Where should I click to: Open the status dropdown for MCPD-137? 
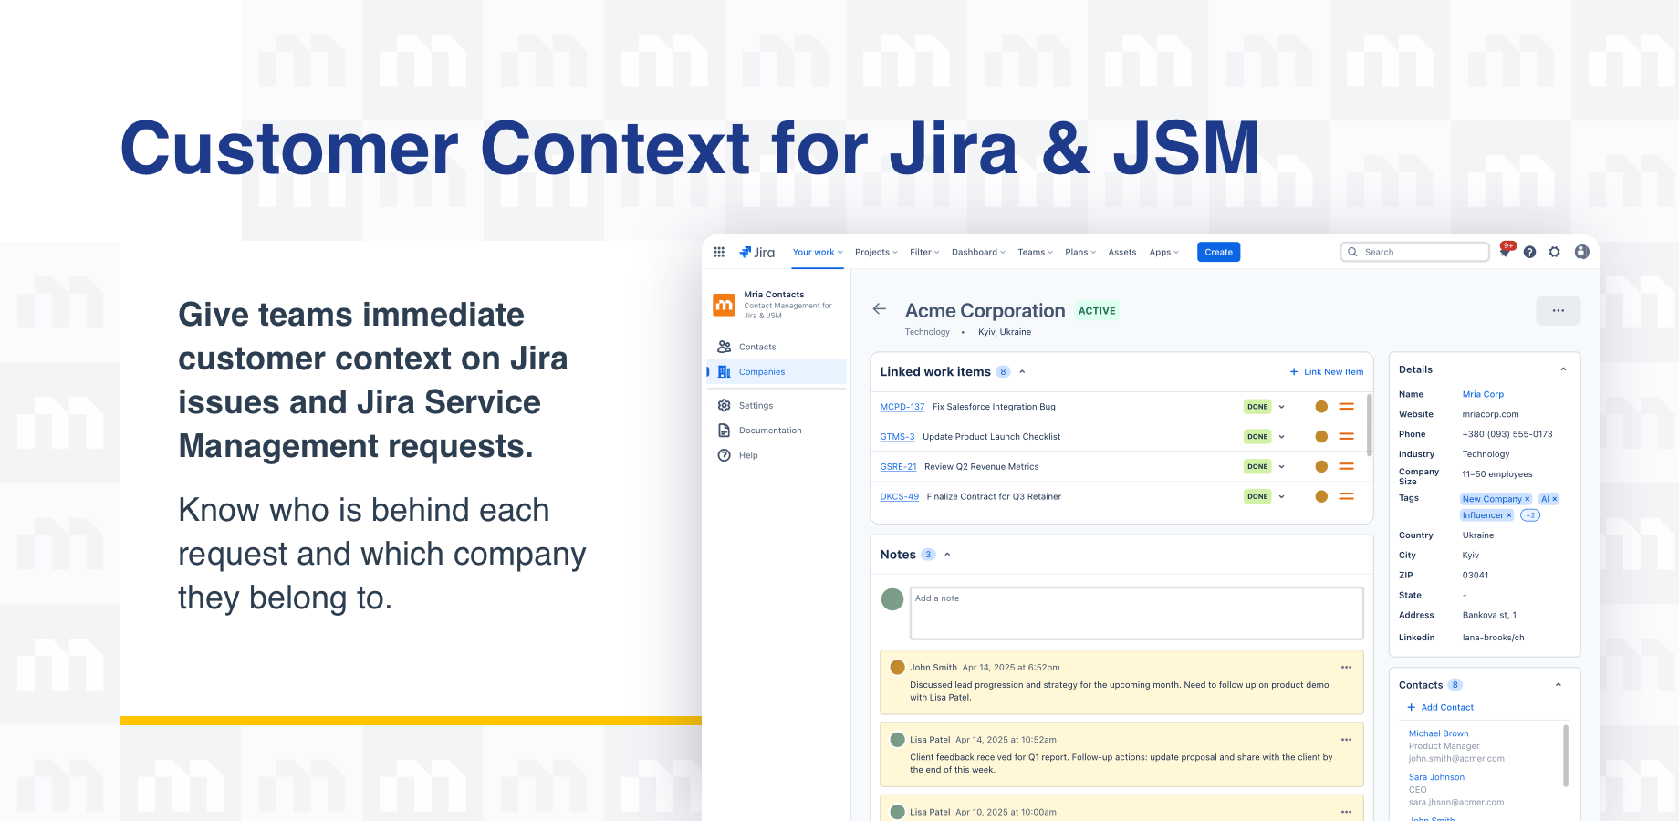click(1282, 406)
